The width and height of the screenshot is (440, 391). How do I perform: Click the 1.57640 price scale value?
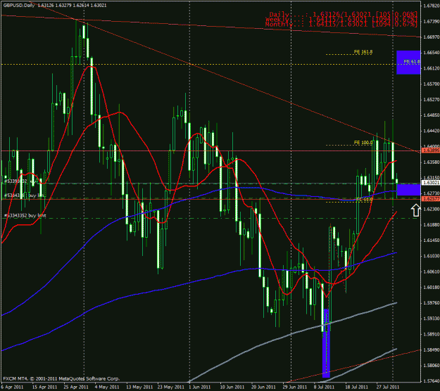[x=431, y=380]
